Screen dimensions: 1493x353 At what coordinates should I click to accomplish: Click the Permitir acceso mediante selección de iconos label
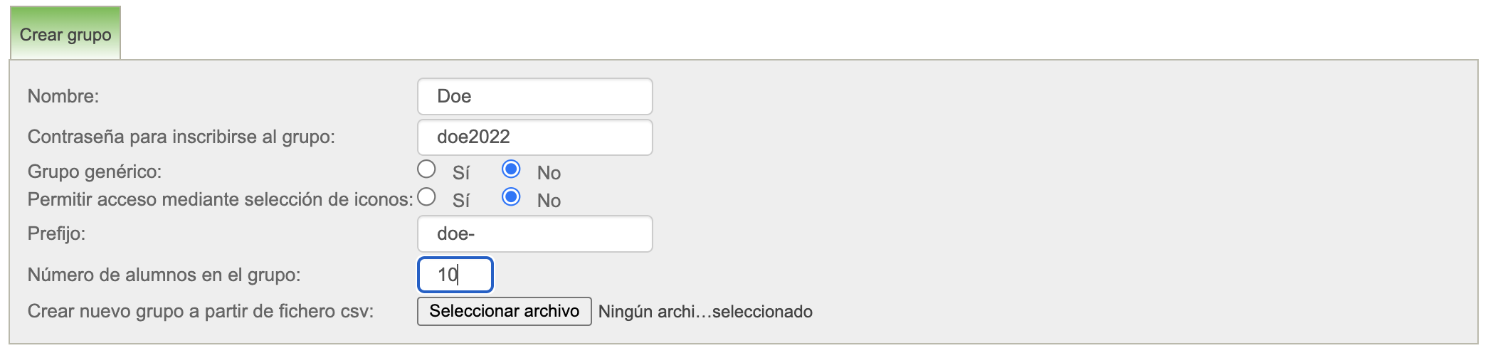click(220, 199)
